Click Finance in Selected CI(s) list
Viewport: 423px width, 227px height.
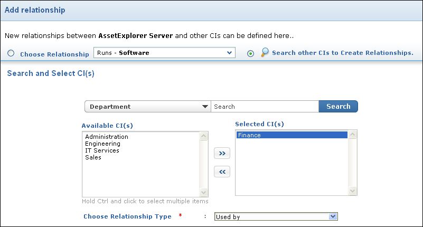(249, 135)
